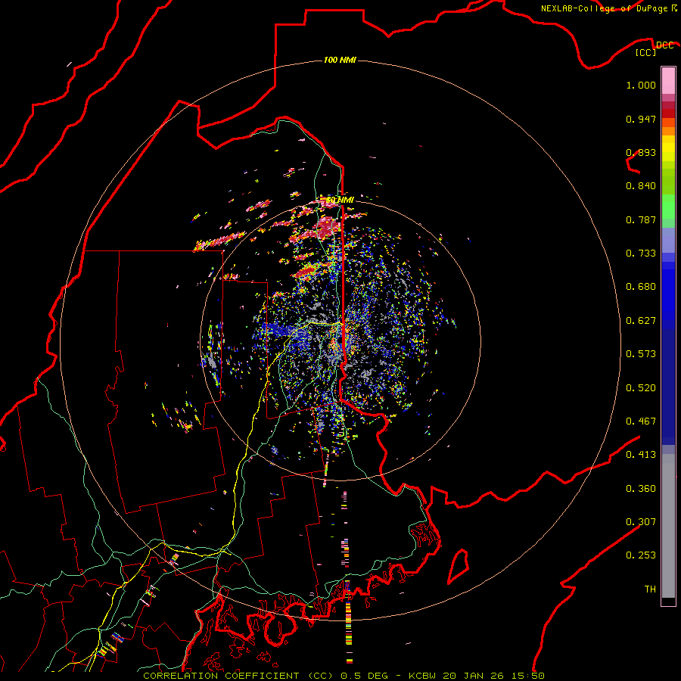Click the 0.360 legend value
Viewport: 681px width, 681px height.
click(x=641, y=489)
